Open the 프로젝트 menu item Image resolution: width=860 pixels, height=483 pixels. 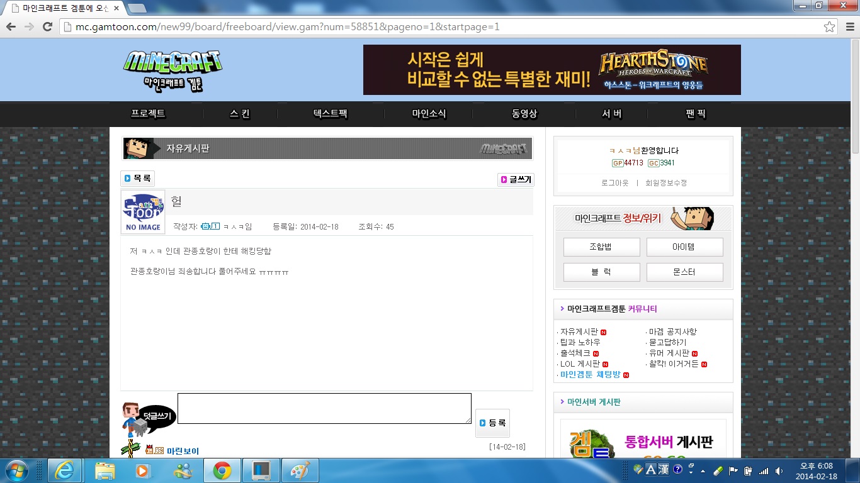(148, 114)
